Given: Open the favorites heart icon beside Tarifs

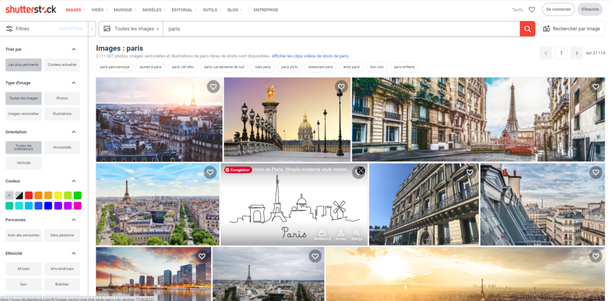Looking at the screenshot, I should click(531, 10).
